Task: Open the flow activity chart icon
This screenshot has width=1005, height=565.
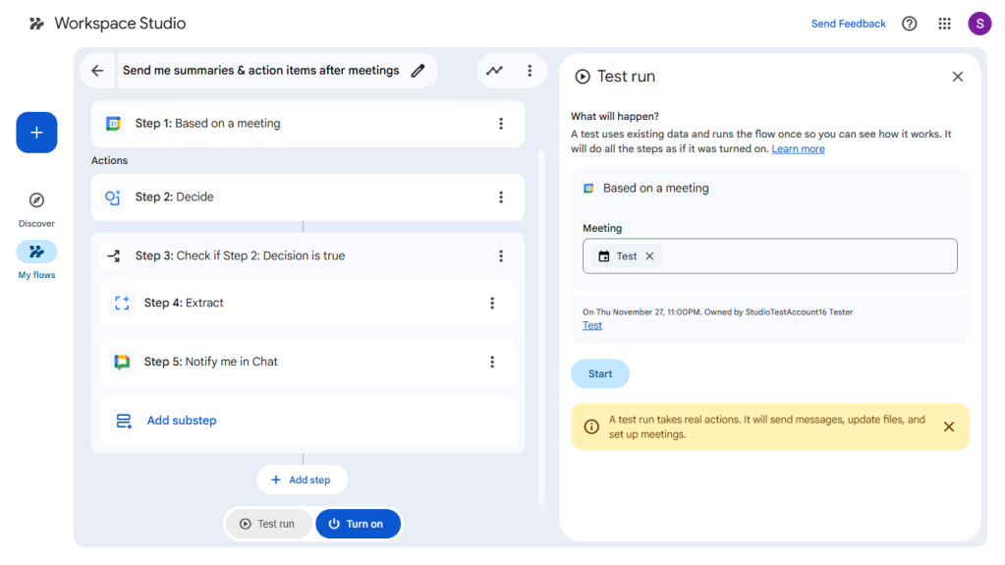Action: coord(494,71)
